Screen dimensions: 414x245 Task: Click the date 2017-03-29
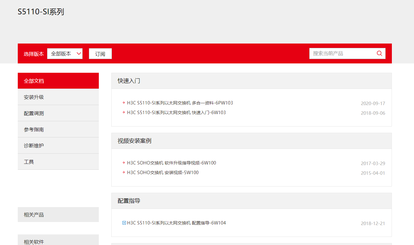click(373, 164)
